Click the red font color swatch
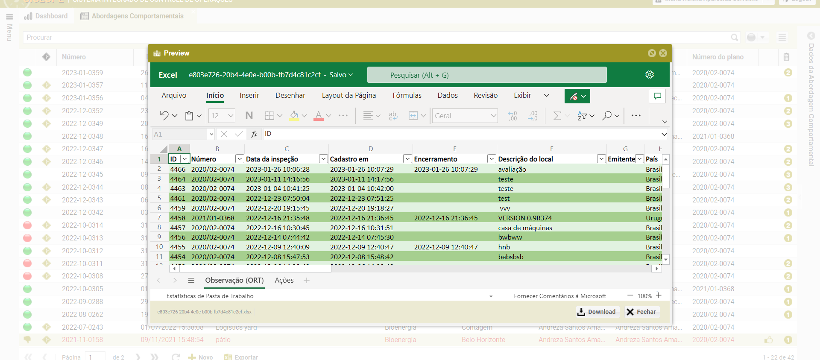Viewport: 820px width, 360px height. (319, 116)
